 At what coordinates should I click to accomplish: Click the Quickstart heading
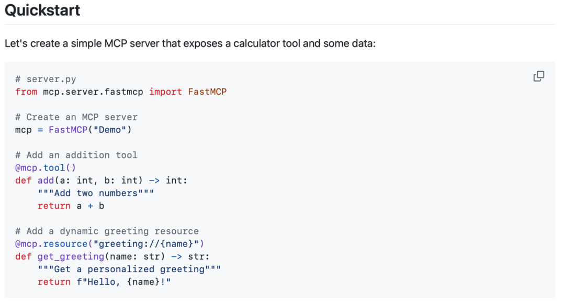(x=42, y=10)
